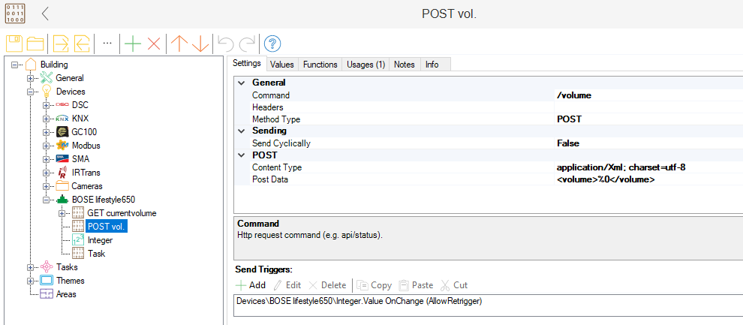This screenshot has width=743, height=325.
Task: Click the Post Data value field
Action: [x=645, y=180]
